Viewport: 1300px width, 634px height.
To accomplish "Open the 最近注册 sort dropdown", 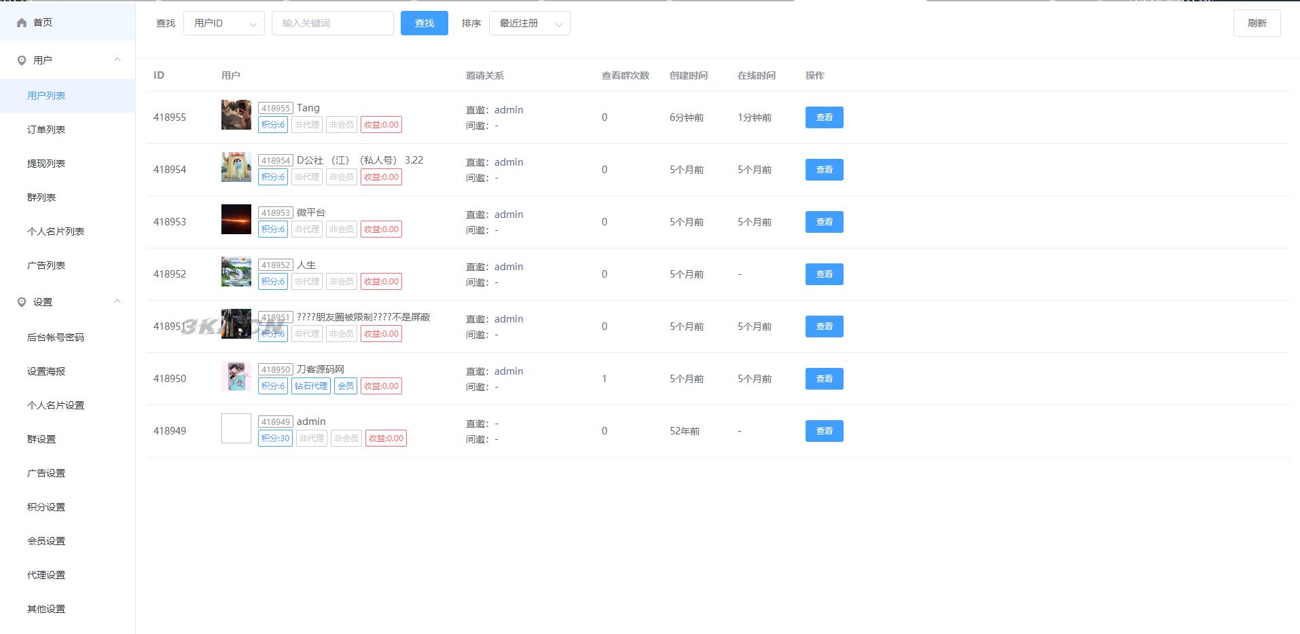I will point(529,23).
